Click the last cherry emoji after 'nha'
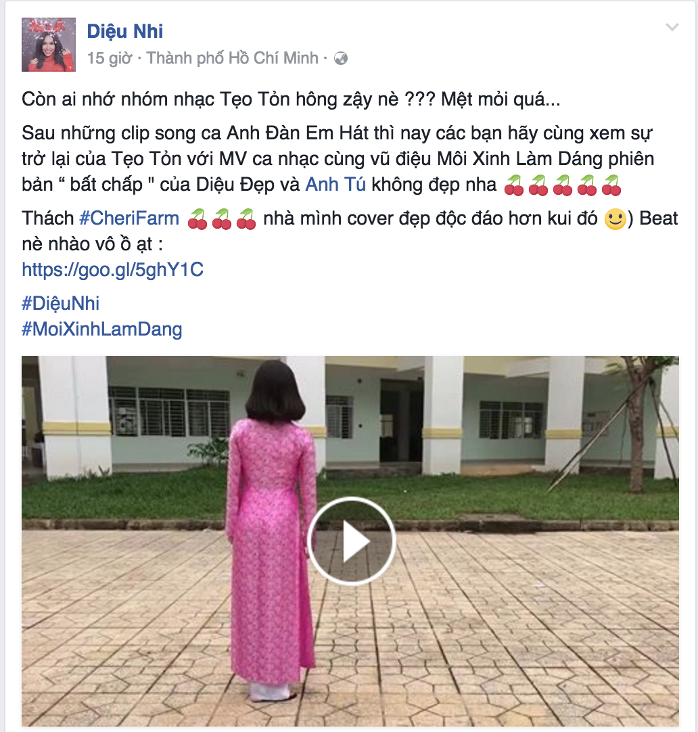Image resolution: width=698 pixels, height=732 pixels. pos(611,185)
